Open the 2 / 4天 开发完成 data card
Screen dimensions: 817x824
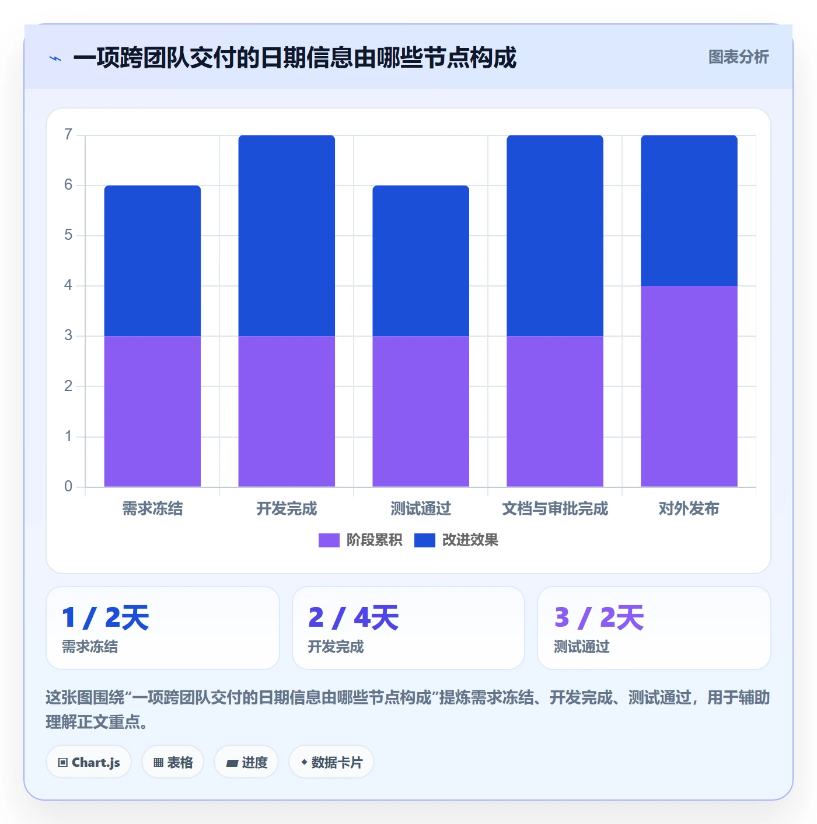(408, 628)
